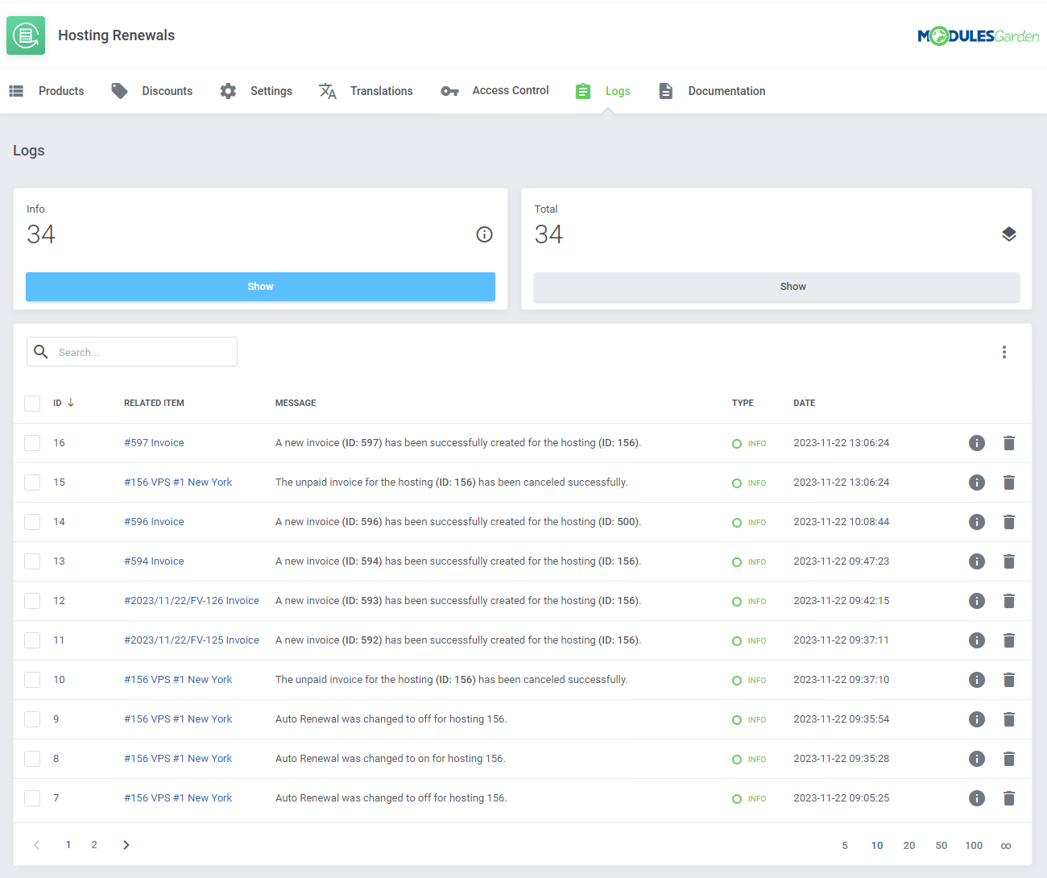This screenshot has height=878, width=1047.
Task: Show details for log ID 10
Action: click(977, 680)
